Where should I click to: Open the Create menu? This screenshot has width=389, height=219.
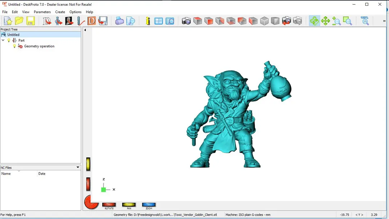click(60, 12)
